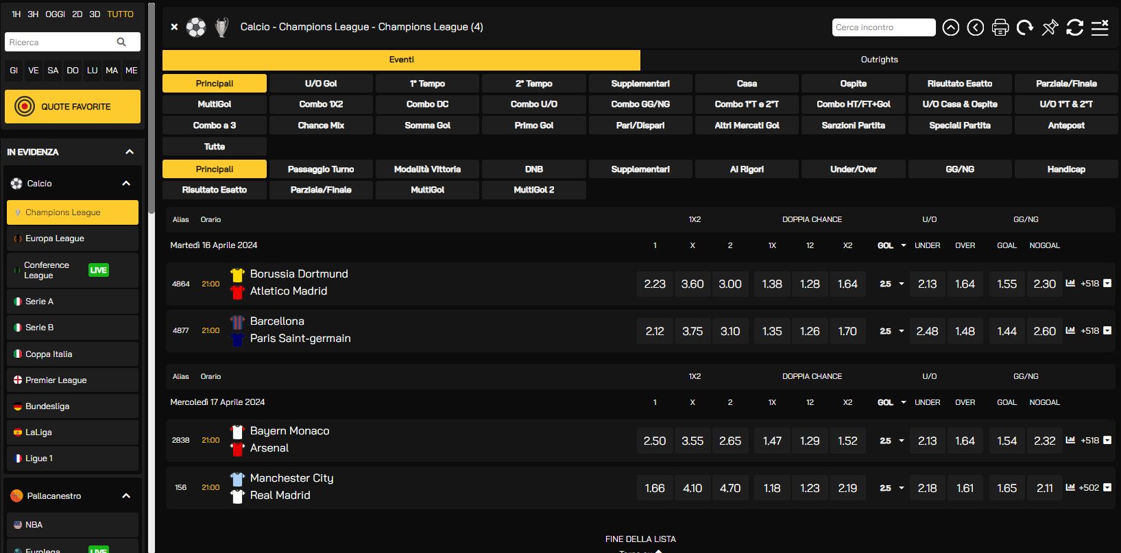Open Europa League in the sidebar
This screenshot has height=553, width=1121.
pyautogui.click(x=55, y=238)
